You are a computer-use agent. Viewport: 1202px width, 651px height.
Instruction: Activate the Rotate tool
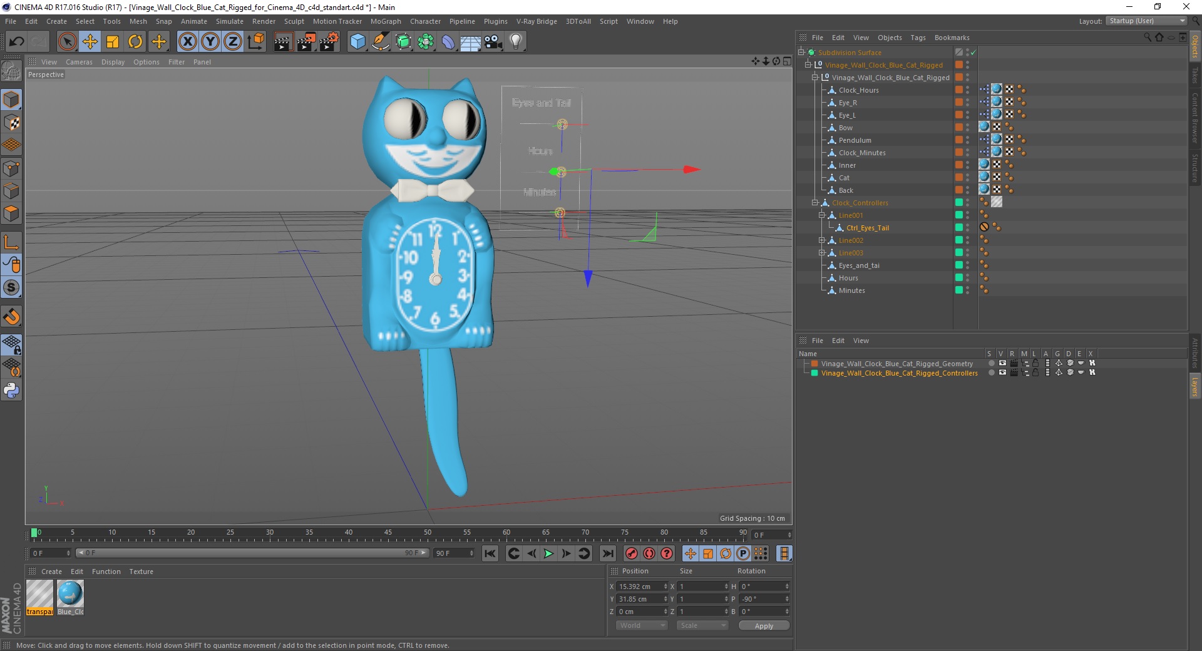(x=135, y=42)
